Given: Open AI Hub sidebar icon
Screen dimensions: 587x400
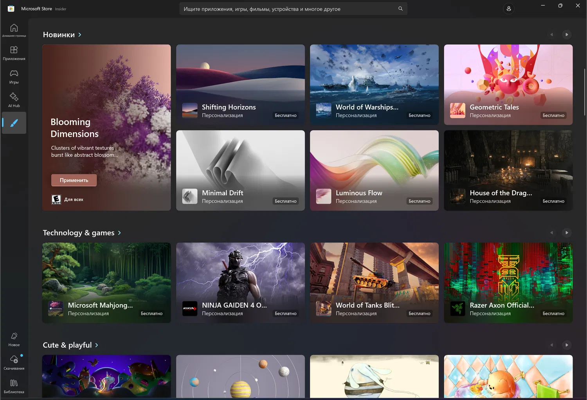Looking at the screenshot, I should pyautogui.click(x=14, y=100).
